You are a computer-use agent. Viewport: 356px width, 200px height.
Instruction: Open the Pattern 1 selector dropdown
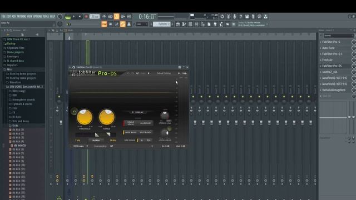pyautogui.click(x=161, y=24)
